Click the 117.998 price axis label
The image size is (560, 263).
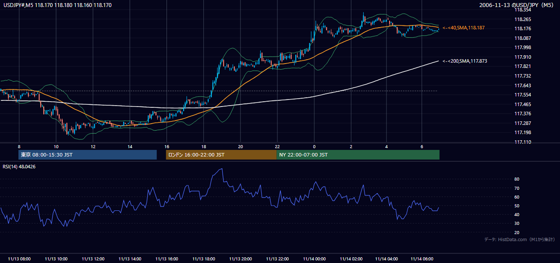[x=523, y=47]
